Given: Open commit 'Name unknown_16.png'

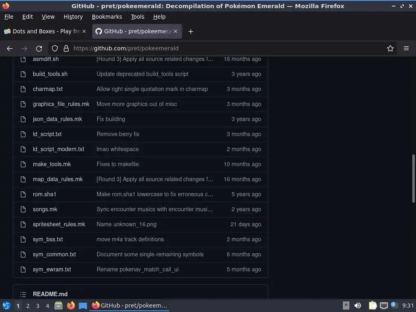Looking at the screenshot, I should tap(127, 224).
